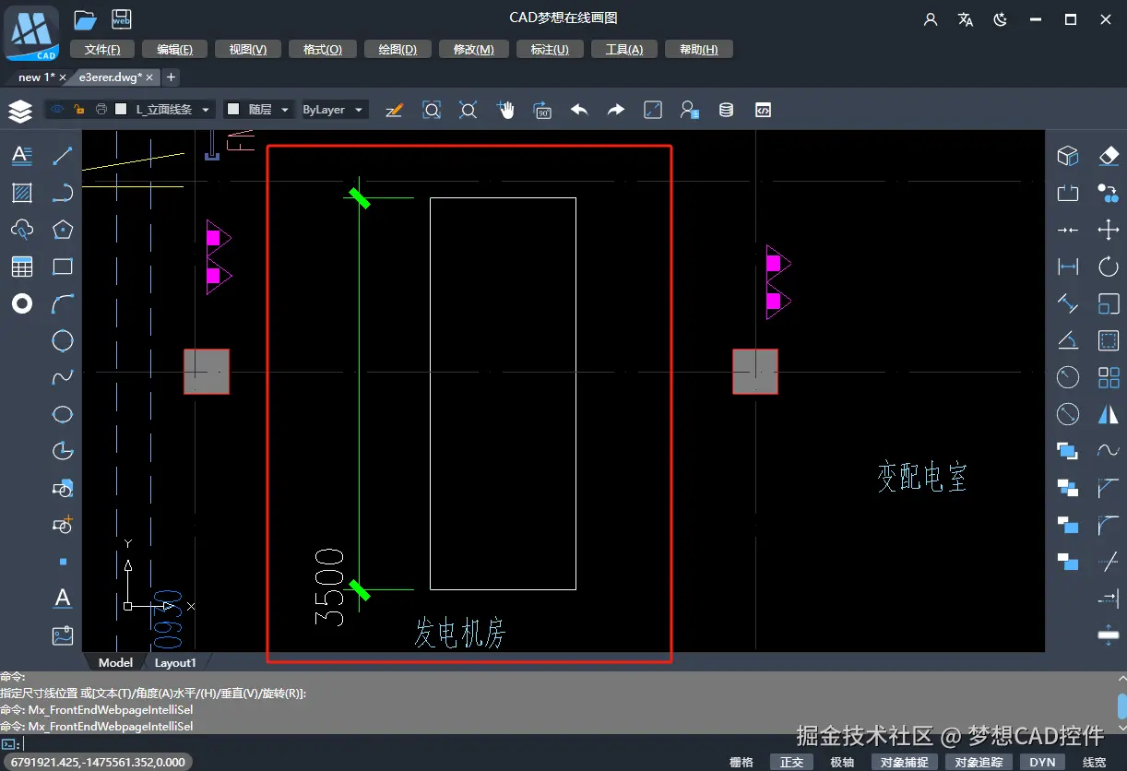
Task: Select the Rotate tool
Action: tap(1109, 267)
